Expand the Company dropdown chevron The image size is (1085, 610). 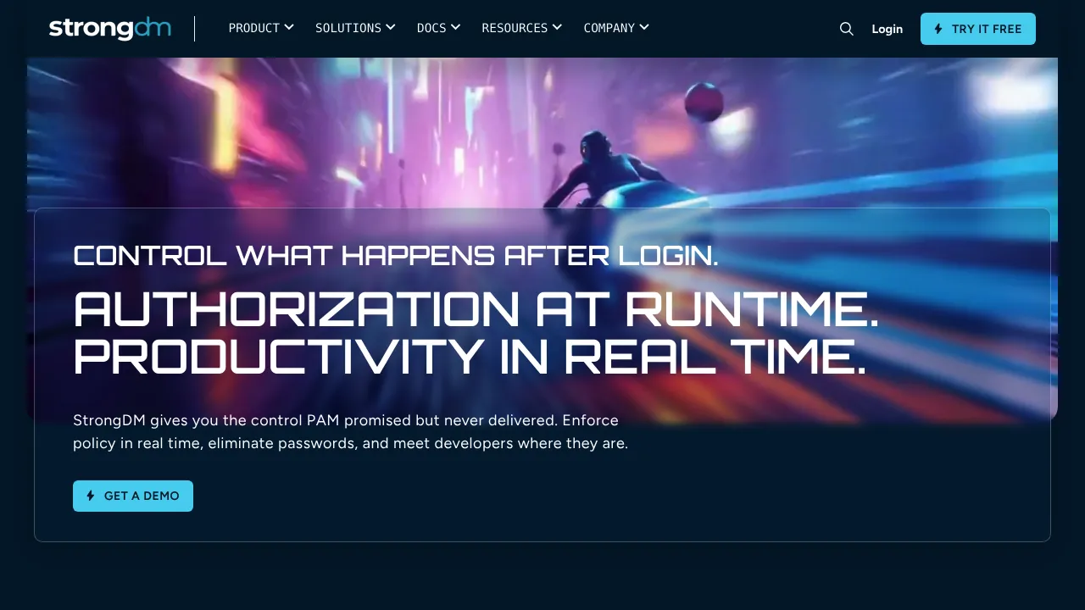[644, 27]
